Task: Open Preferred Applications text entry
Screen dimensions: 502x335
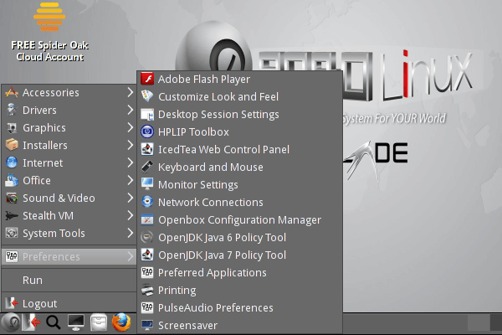Action: point(213,273)
